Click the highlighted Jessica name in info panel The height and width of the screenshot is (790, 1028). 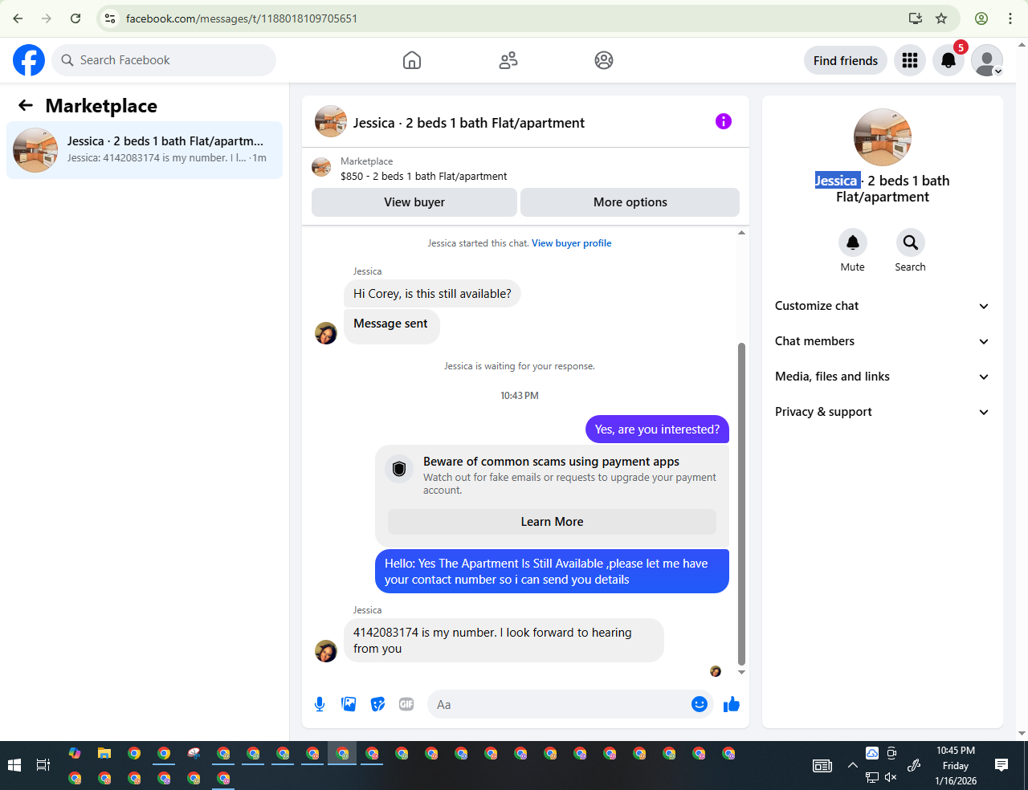tap(838, 181)
